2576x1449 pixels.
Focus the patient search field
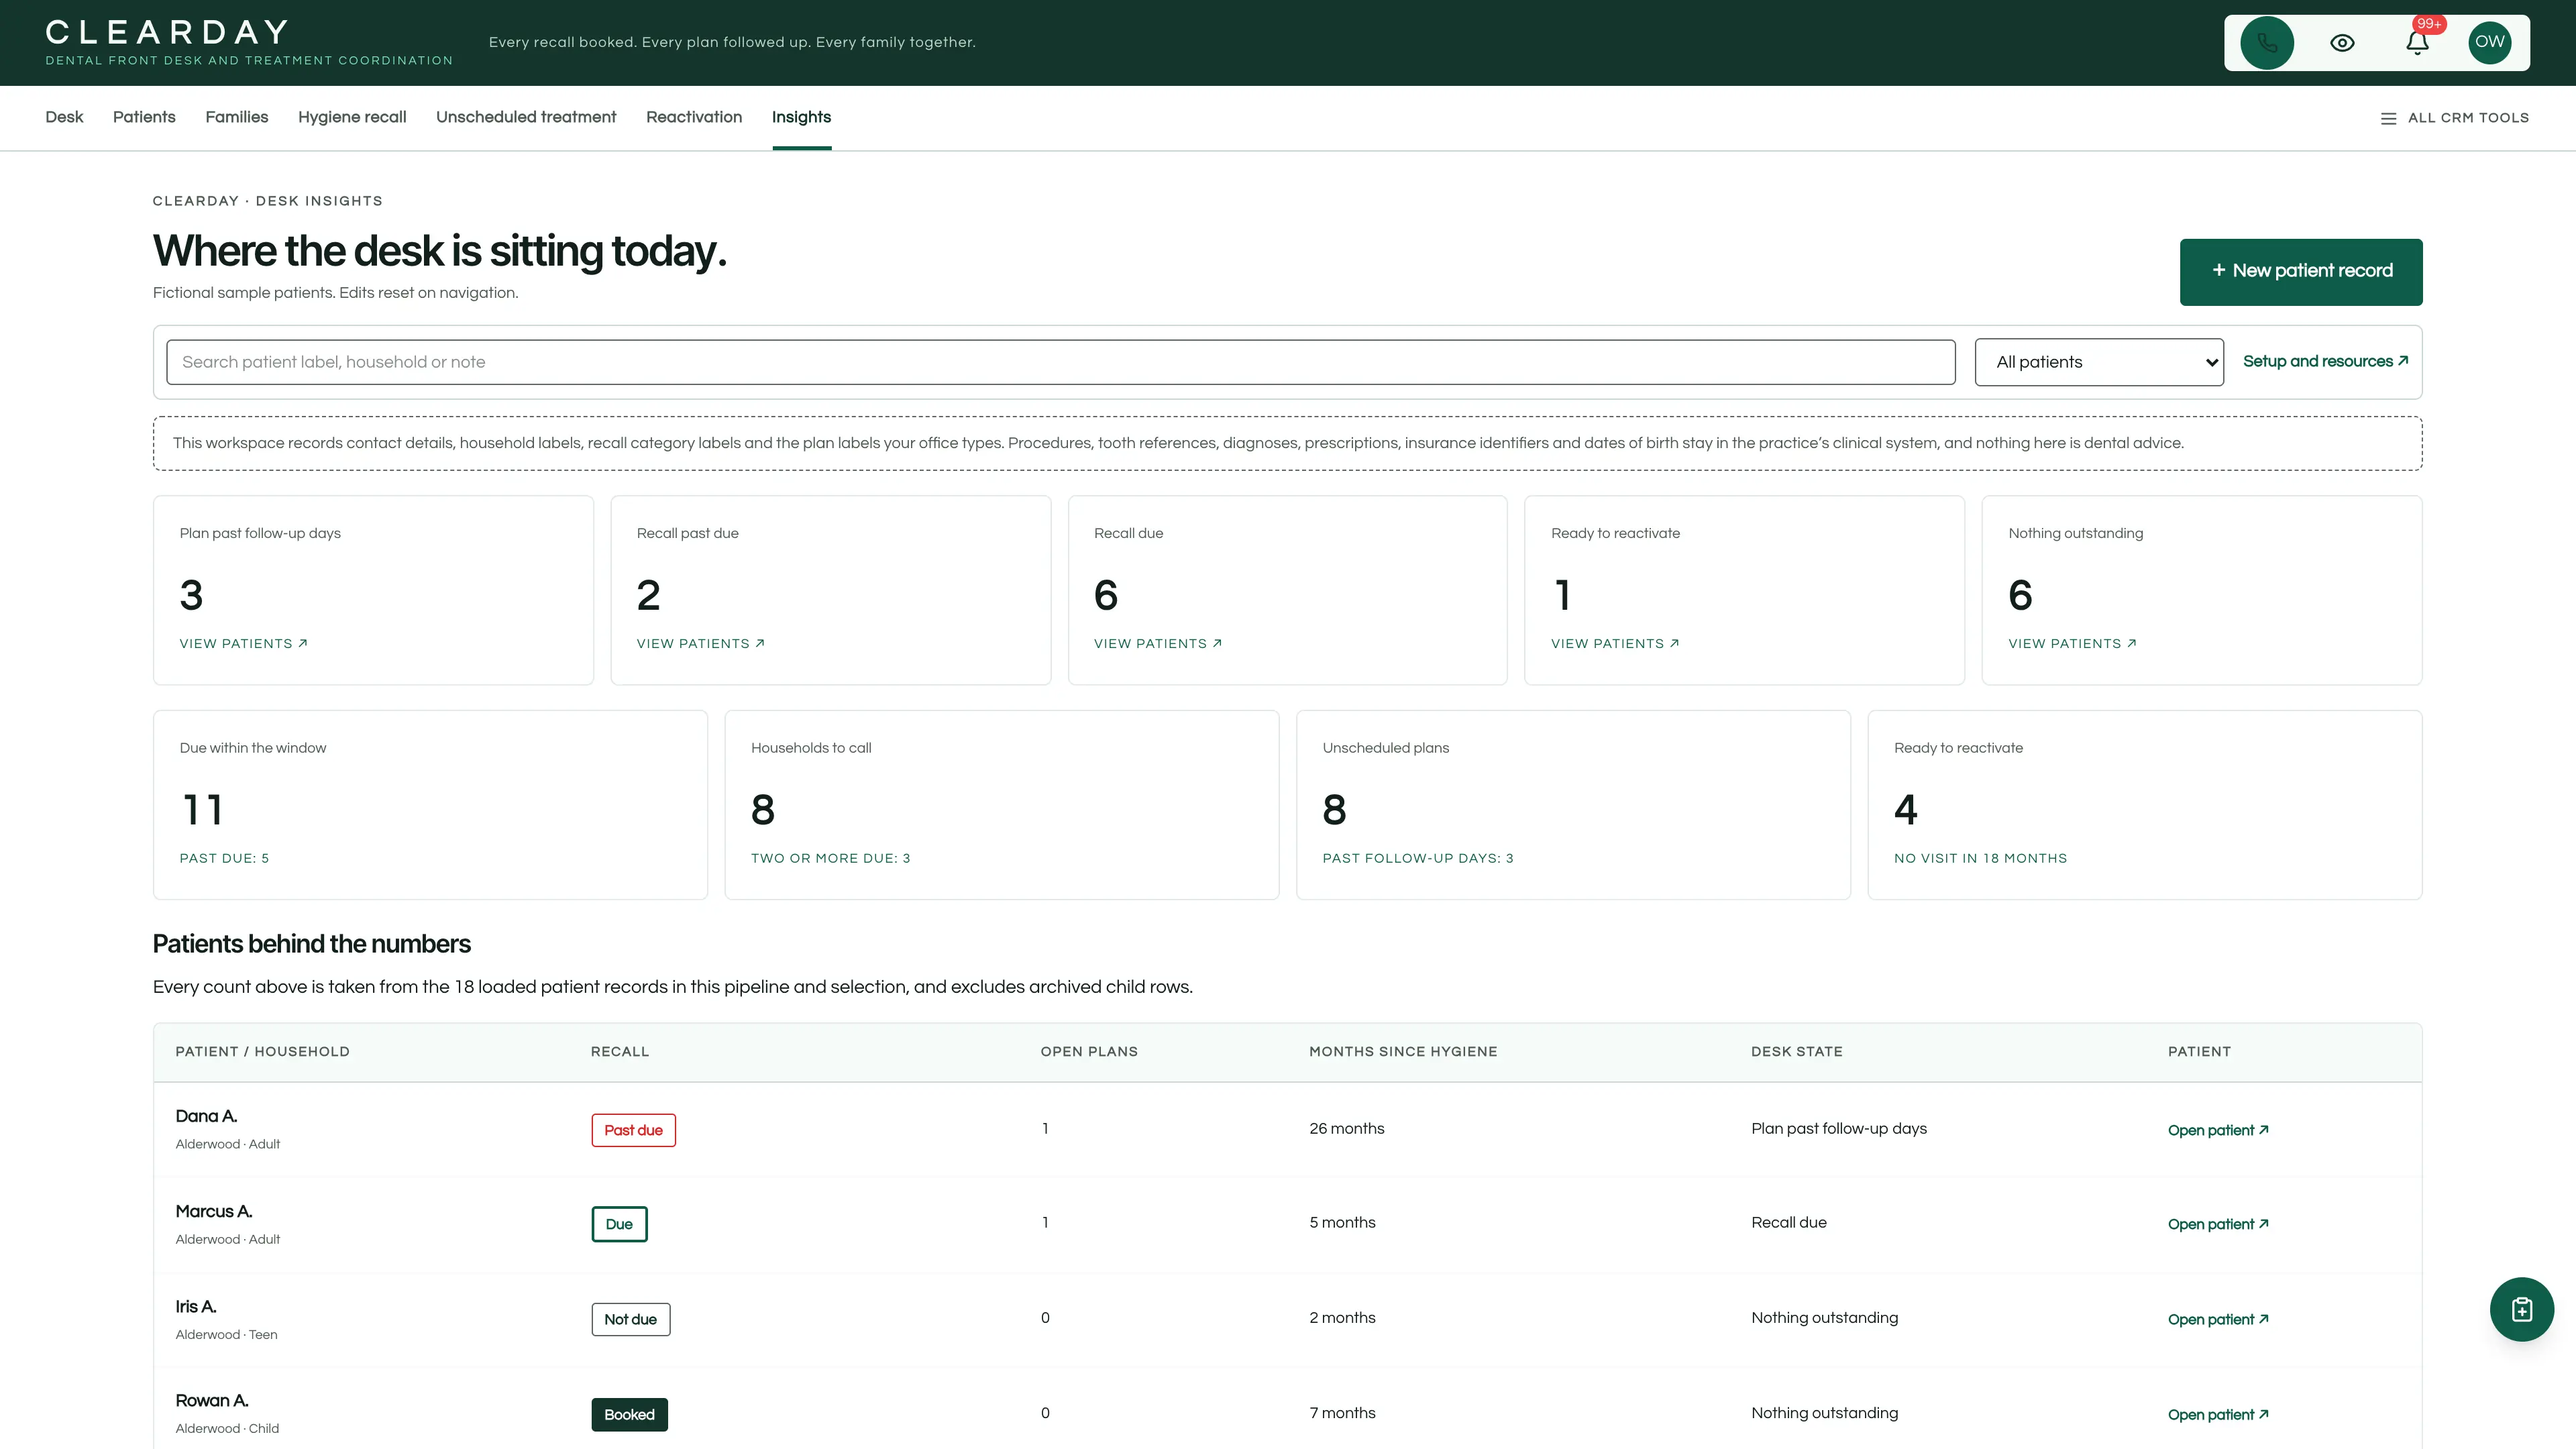[1060, 362]
